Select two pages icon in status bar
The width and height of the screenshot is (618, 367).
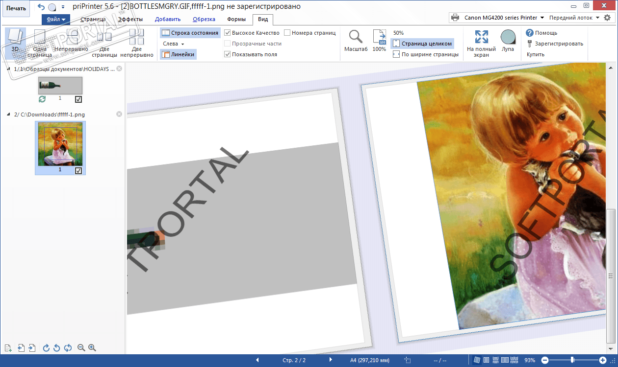(505, 360)
